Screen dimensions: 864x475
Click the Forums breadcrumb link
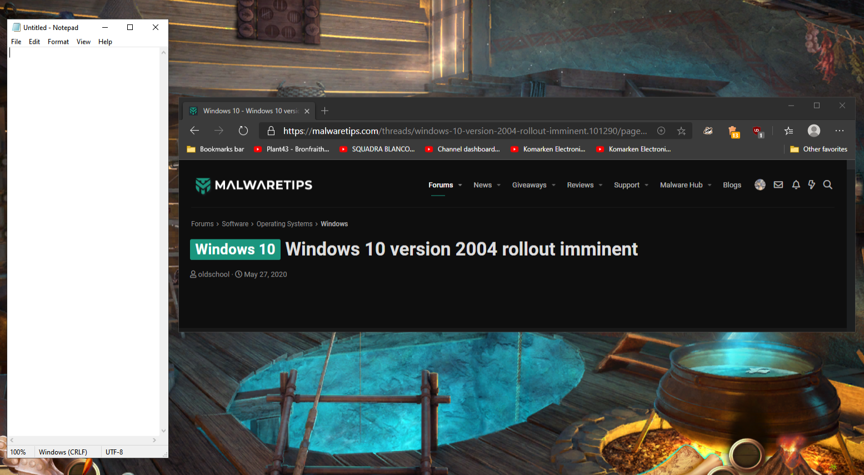(202, 224)
